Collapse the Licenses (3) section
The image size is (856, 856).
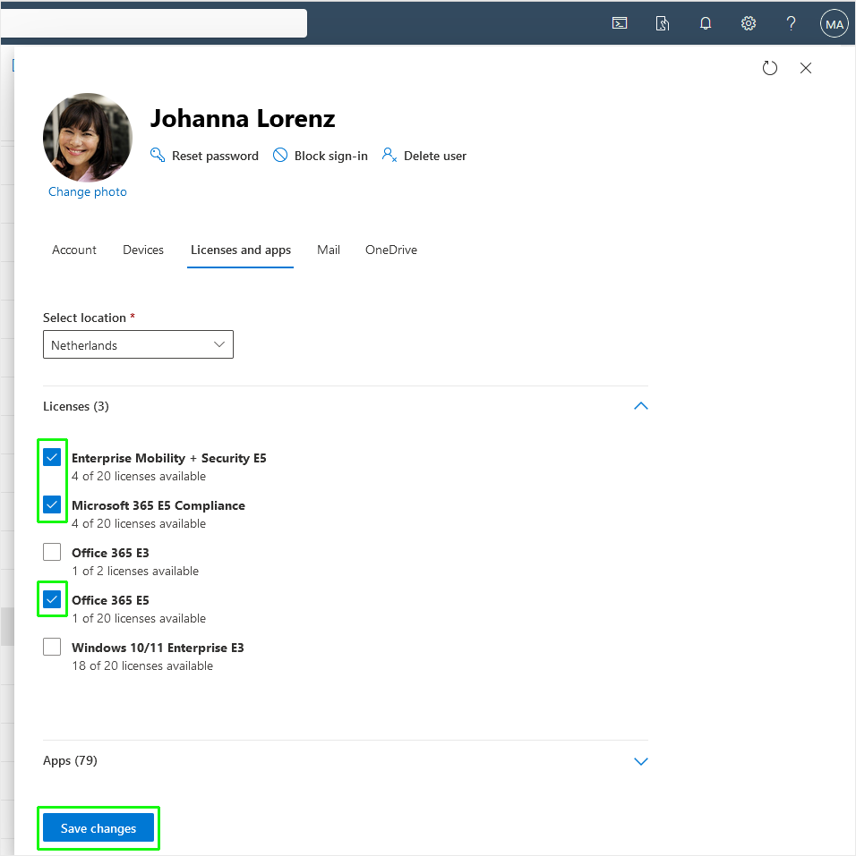pyautogui.click(x=640, y=406)
